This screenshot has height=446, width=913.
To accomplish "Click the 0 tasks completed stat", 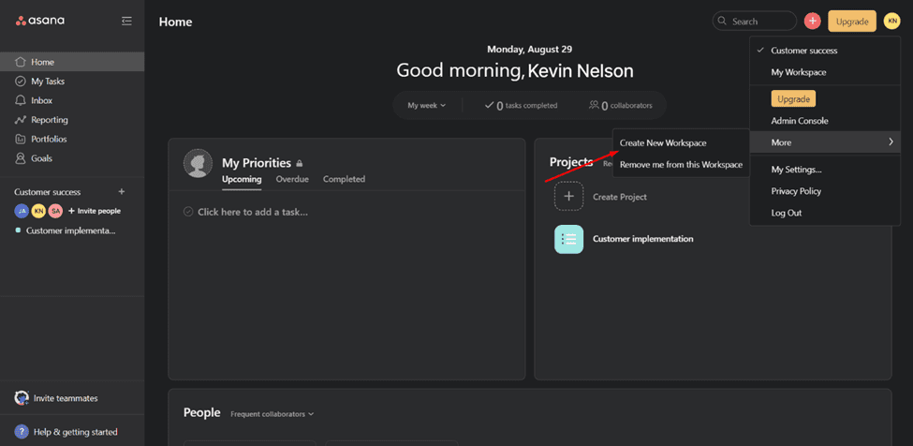I will [522, 105].
